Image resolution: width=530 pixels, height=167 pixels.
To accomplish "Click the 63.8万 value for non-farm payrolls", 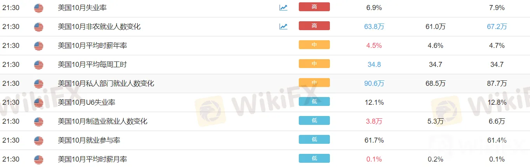I will [374, 27].
